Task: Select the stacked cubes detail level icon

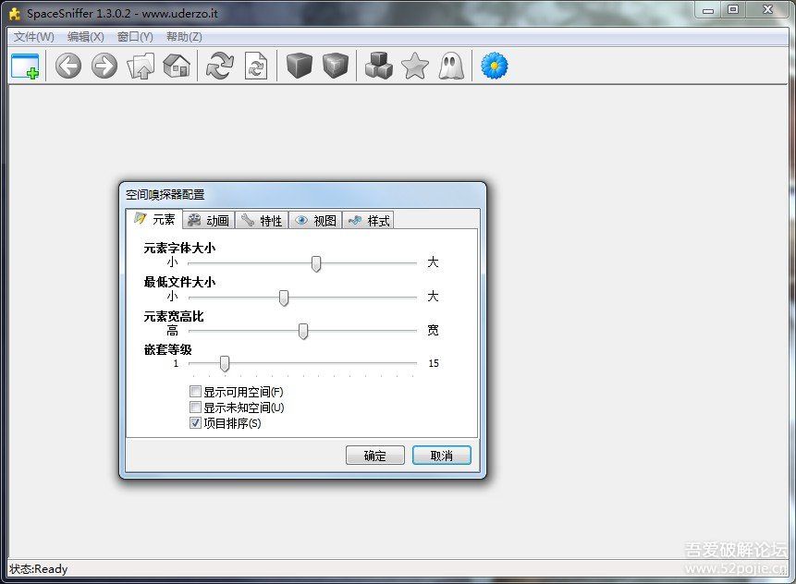Action: pyautogui.click(x=378, y=66)
